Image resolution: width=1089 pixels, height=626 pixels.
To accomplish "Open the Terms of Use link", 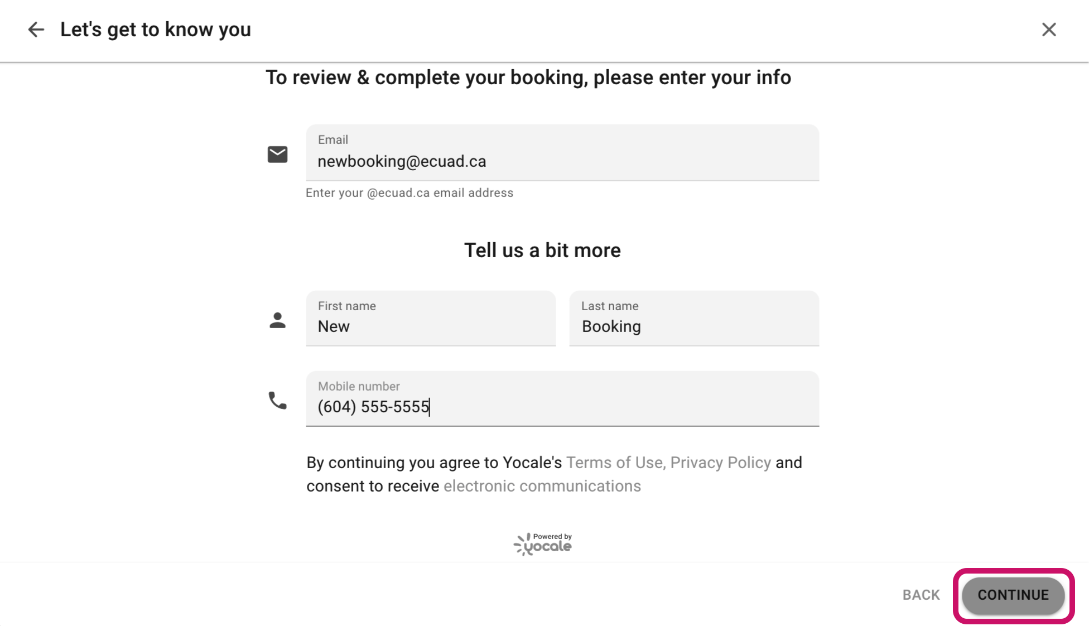I will coord(614,463).
